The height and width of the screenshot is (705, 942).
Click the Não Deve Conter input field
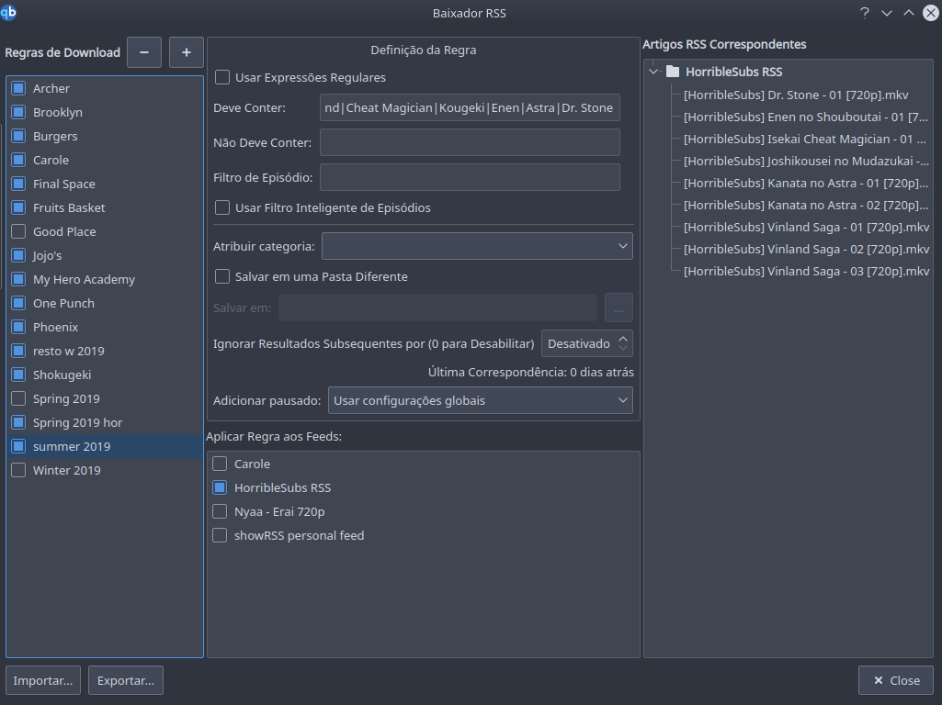(x=470, y=142)
